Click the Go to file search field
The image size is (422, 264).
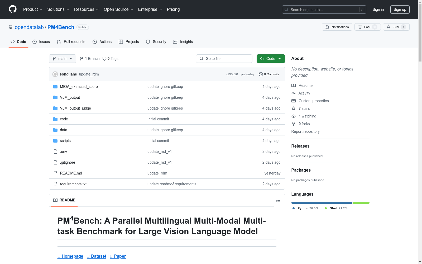tap(224, 59)
